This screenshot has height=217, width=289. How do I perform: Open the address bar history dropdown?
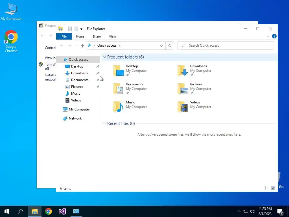[161, 45]
